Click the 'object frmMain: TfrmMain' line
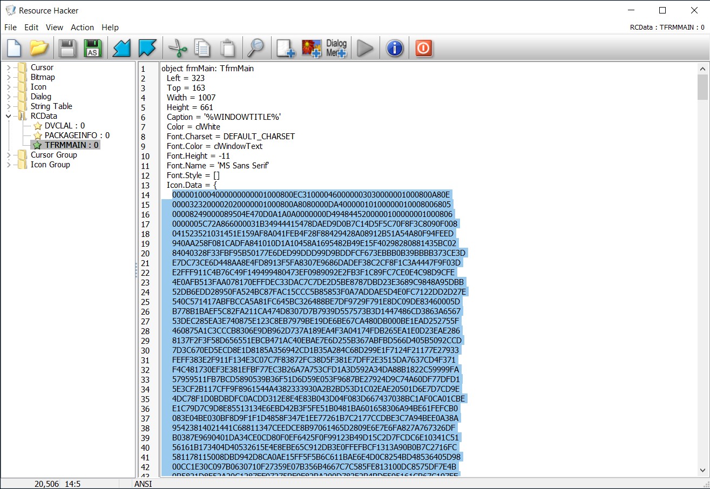The image size is (710, 489). pos(207,69)
